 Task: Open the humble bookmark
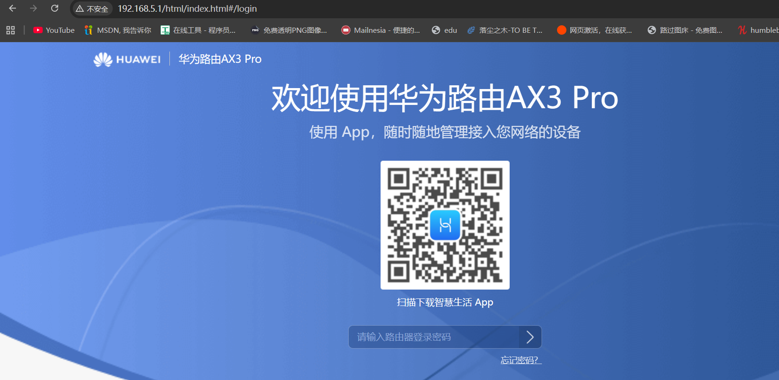point(758,30)
